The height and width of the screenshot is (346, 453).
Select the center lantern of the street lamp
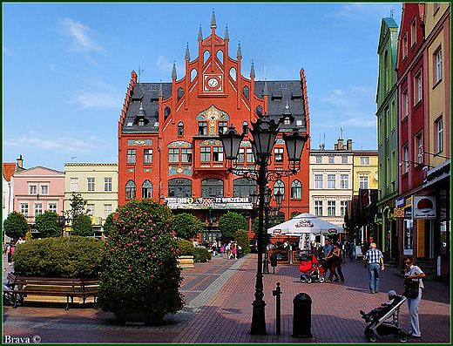click(264, 134)
